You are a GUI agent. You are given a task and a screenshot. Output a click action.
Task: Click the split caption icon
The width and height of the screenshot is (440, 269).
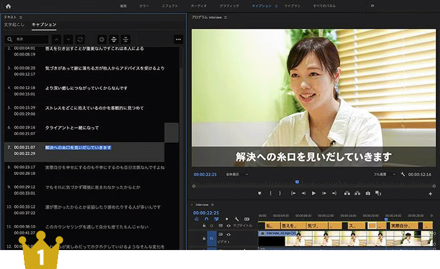114,39
